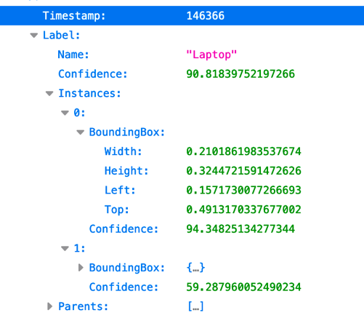Click the Width key
The image size is (364, 318).
[x=123, y=151]
